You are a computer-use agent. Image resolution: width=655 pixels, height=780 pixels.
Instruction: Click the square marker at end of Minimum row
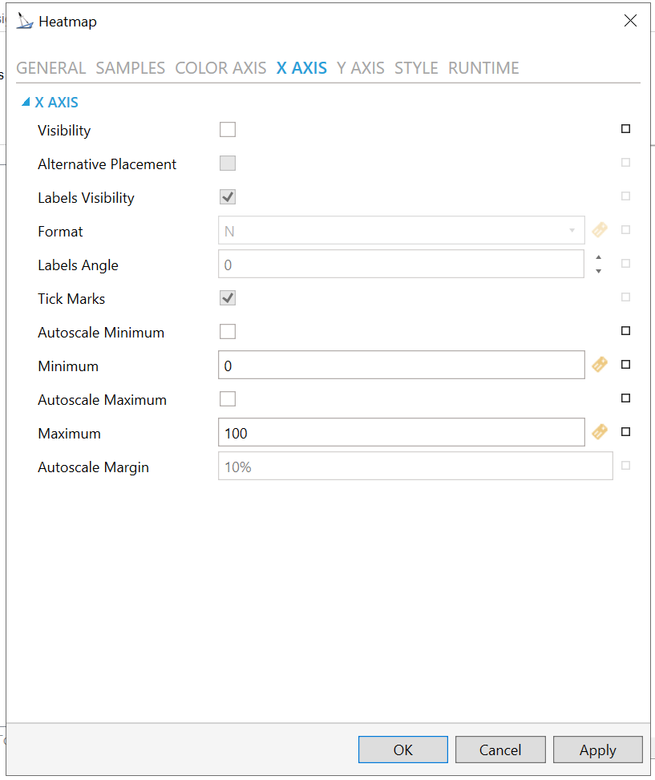pyautogui.click(x=626, y=365)
